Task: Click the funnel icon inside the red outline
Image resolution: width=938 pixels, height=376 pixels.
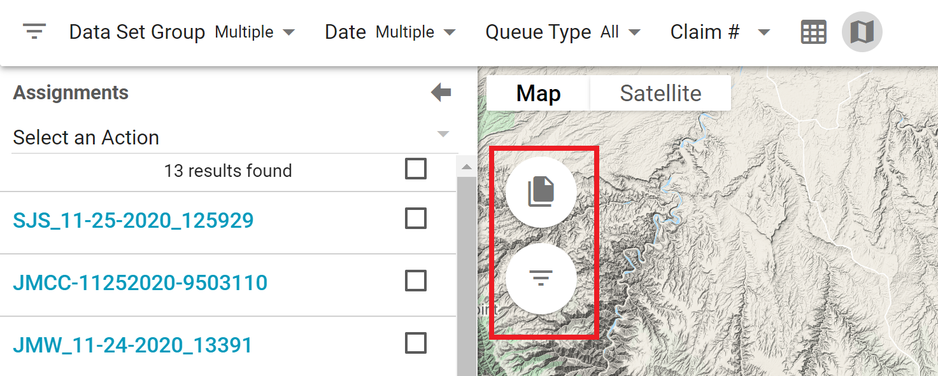Action: pyautogui.click(x=541, y=279)
